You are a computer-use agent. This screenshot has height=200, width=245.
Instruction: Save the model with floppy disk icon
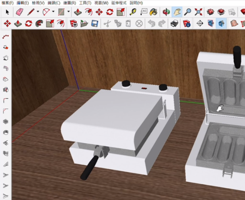pos(95,24)
